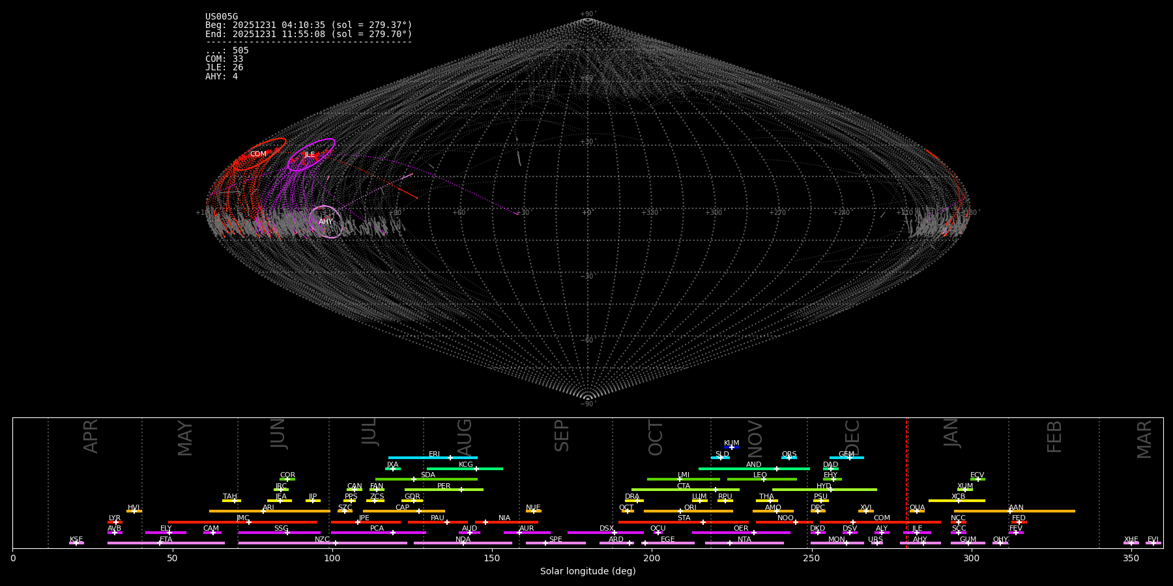The height and width of the screenshot is (586, 1173).
Task: Click the LMI shower label in the timeline
Action: click(x=684, y=475)
